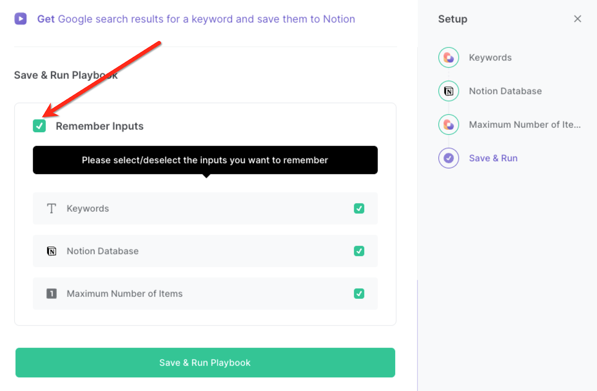Uncheck the Notion Database remember checkbox

pos(359,251)
